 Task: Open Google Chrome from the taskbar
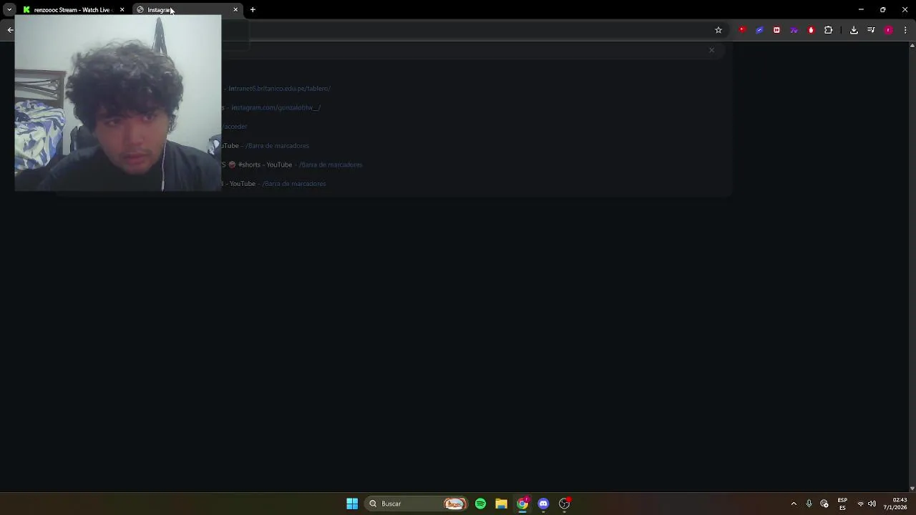tap(522, 504)
